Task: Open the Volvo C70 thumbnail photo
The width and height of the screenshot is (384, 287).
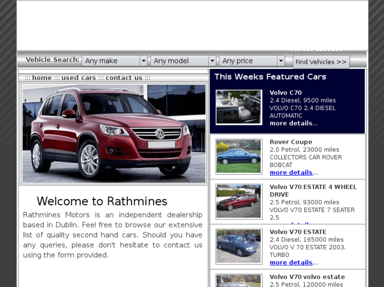Action: 239,107
